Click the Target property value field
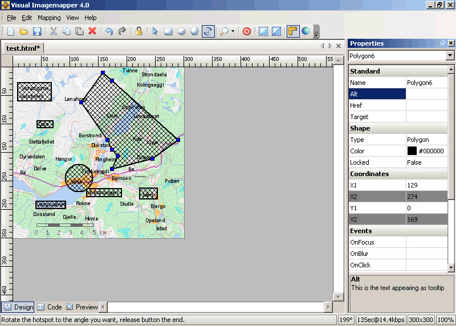 [426, 117]
